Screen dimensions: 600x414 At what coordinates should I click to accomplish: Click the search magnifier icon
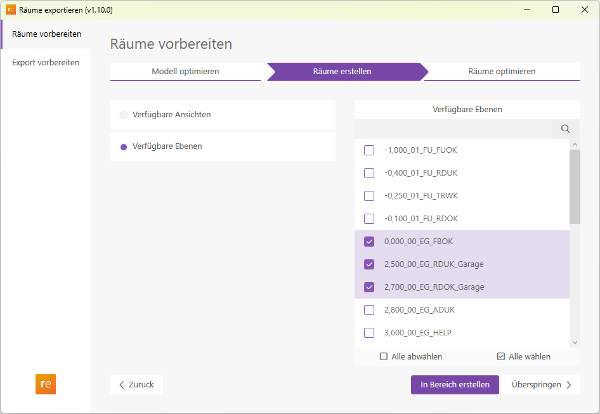564,129
